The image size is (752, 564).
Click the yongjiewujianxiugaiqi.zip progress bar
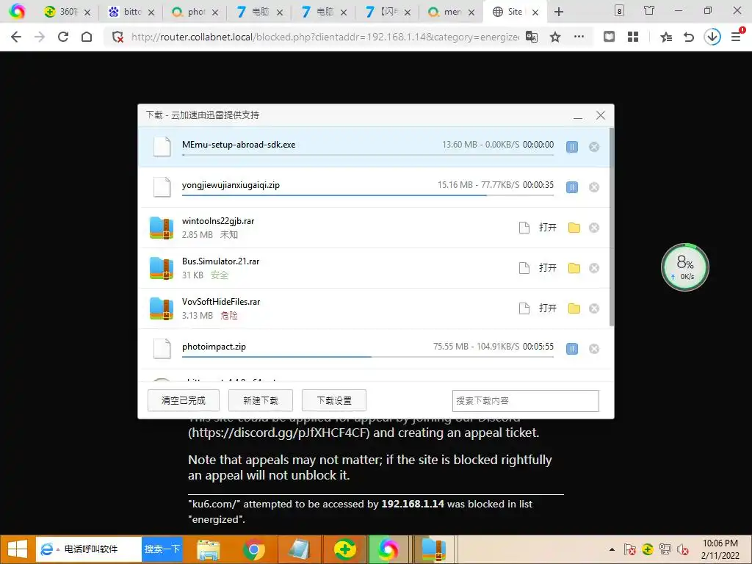[x=368, y=195]
